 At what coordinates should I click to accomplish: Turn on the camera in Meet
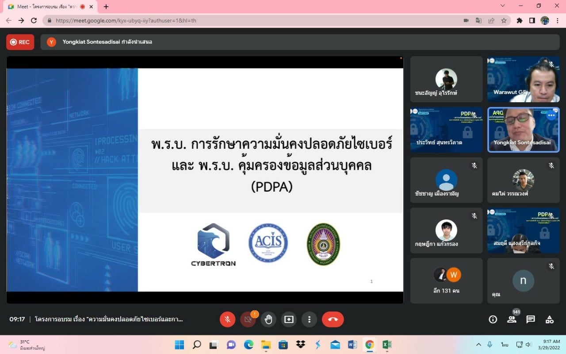tap(248, 319)
